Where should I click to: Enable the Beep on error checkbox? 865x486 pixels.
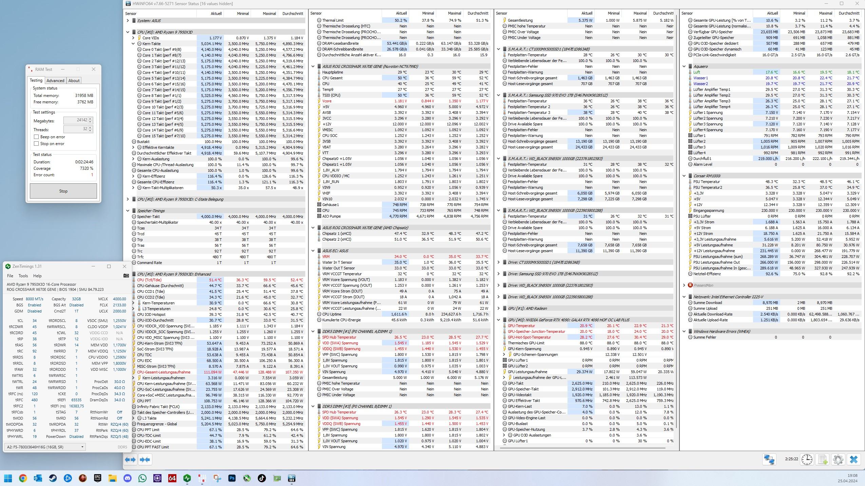36,137
